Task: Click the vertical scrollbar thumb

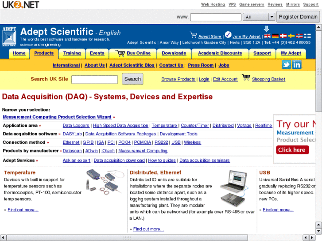Action: click(318, 71)
